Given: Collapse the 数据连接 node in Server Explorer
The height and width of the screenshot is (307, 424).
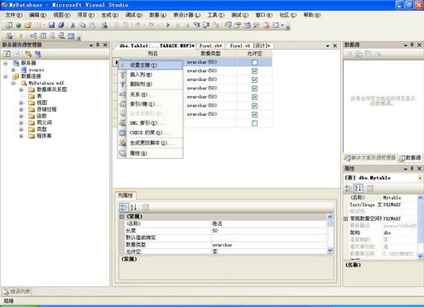Looking at the screenshot, I should [6, 76].
